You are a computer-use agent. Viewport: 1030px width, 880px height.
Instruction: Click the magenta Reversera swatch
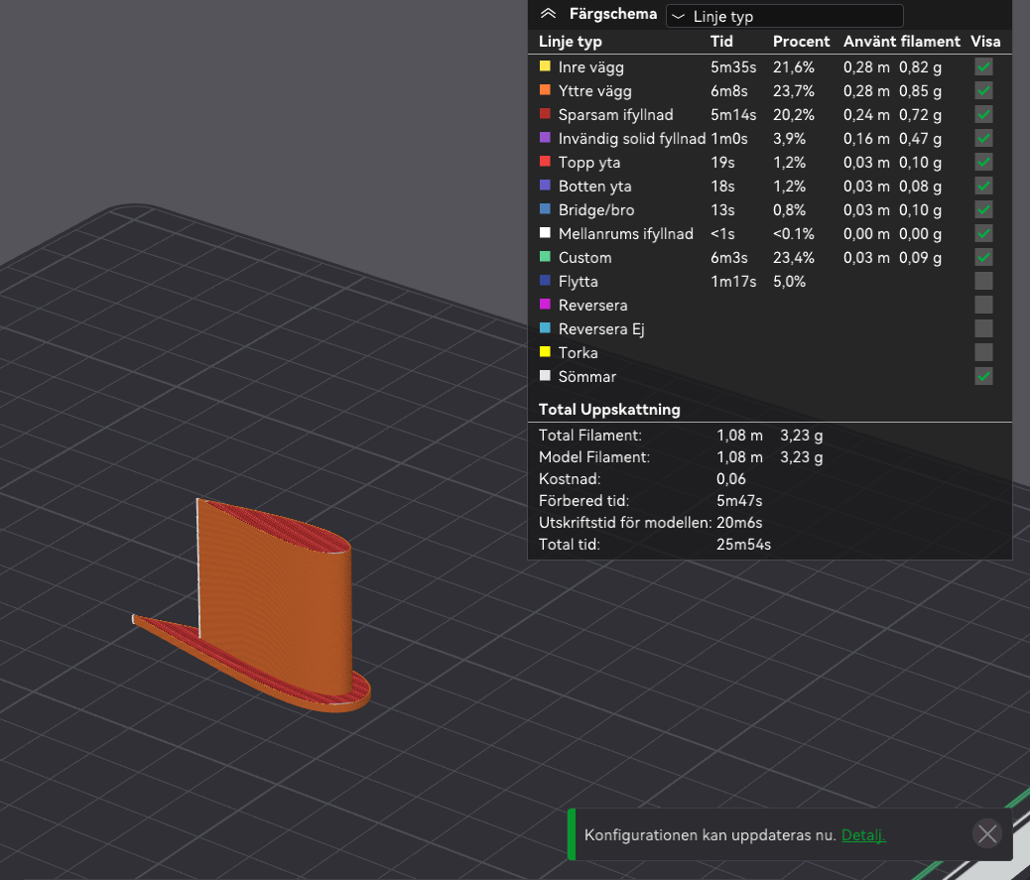click(545, 304)
